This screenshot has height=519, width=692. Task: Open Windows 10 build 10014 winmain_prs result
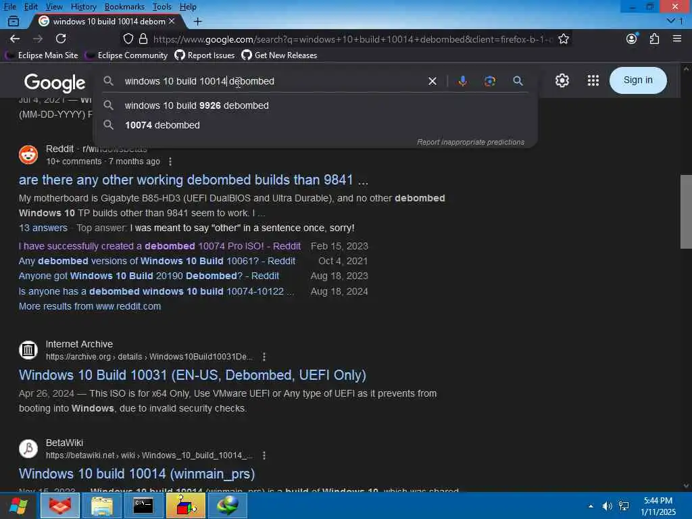point(137,474)
